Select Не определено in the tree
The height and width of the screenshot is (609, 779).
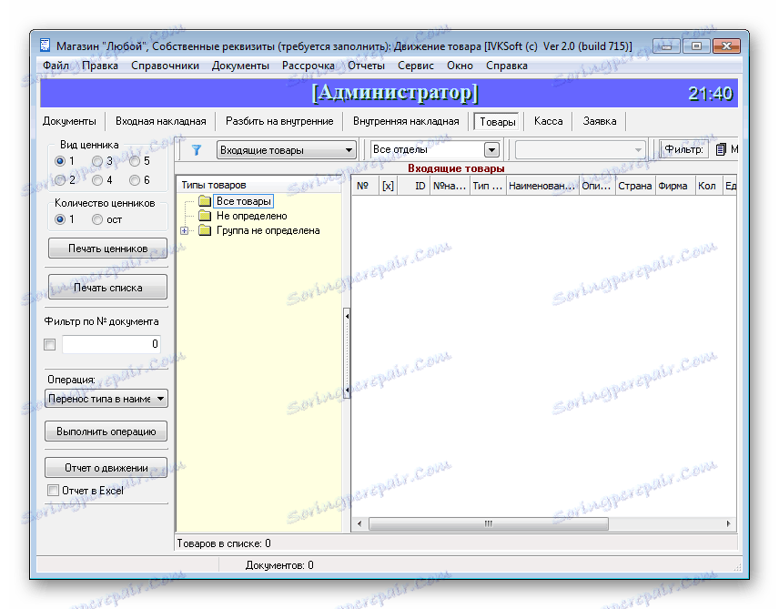tap(251, 216)
